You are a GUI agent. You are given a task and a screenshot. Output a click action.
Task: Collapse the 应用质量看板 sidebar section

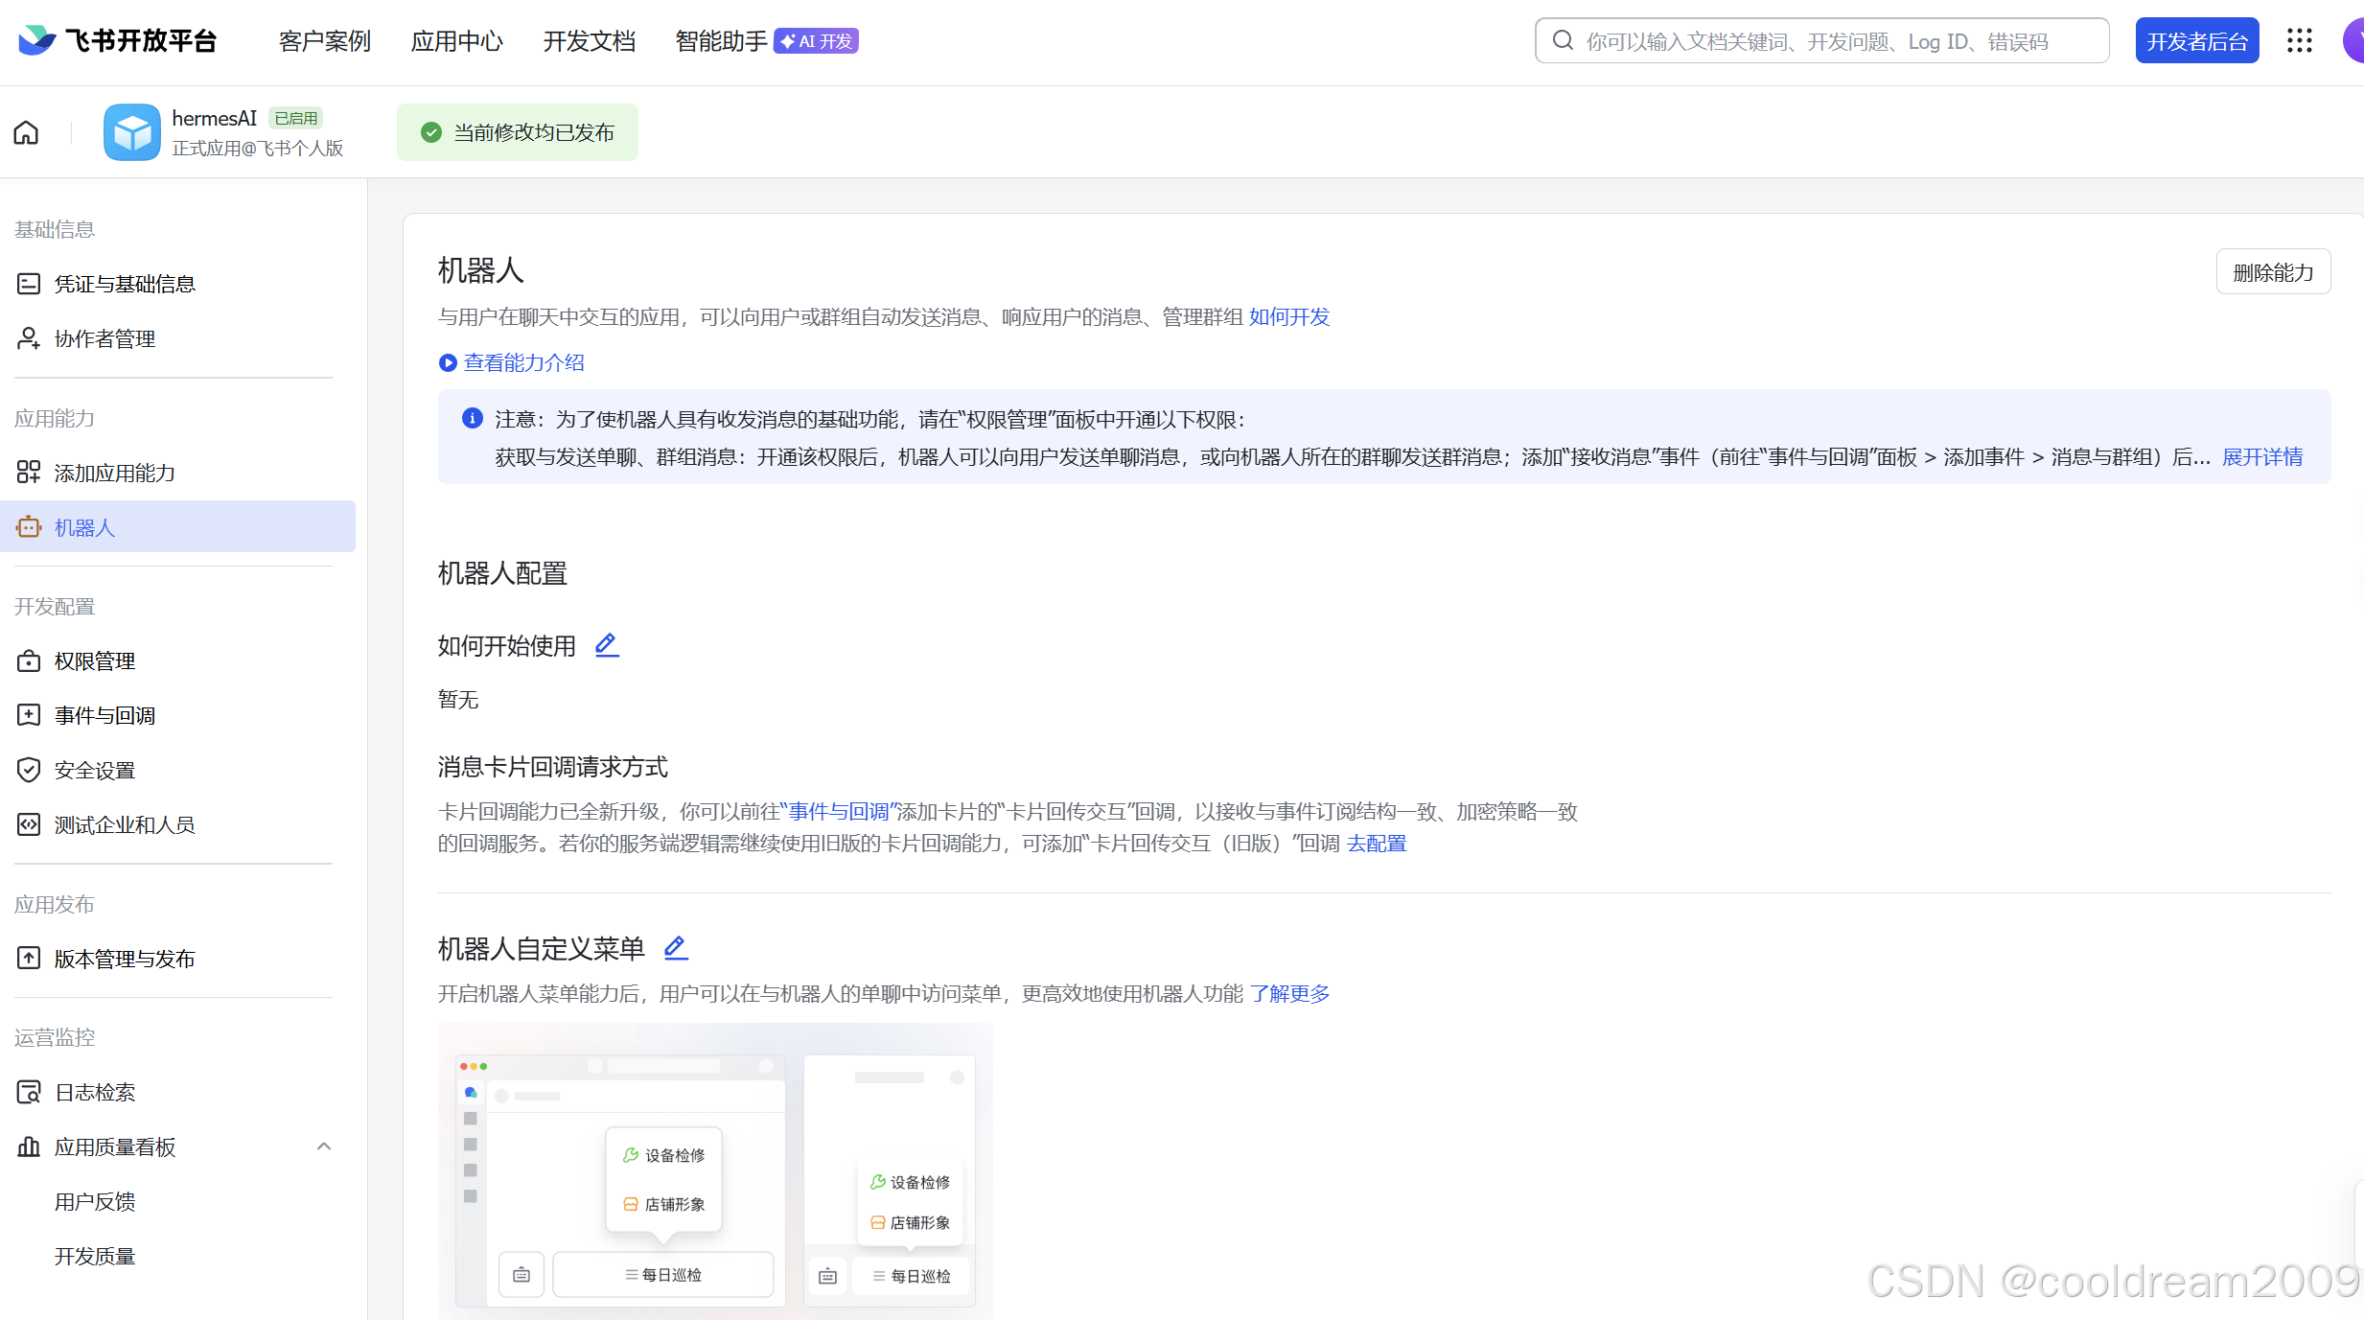[x=324, y=1146]
